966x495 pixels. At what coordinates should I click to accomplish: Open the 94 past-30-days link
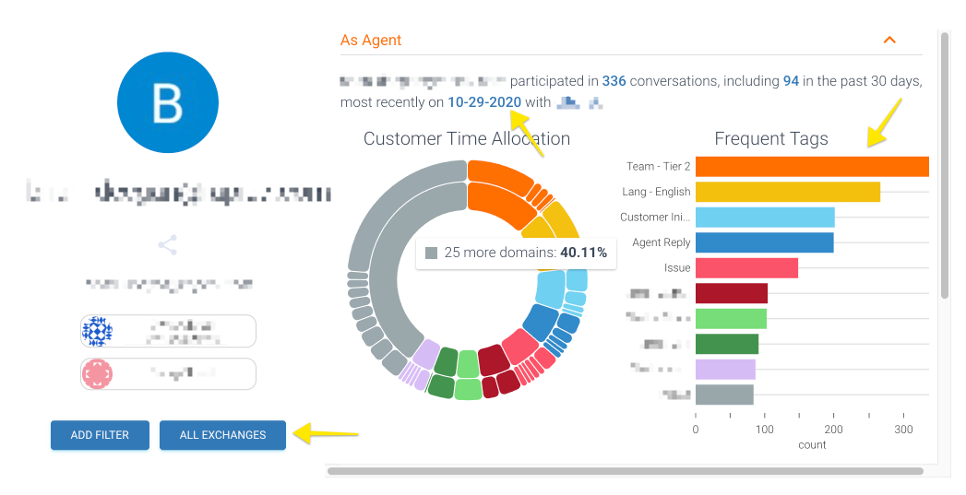coord(791,81)
